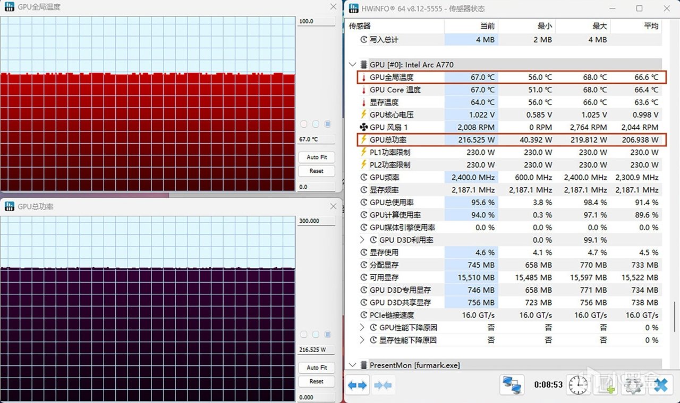This screenshot has width=680, height=403.
Task: Click the 2,300.9 MHz average GPU频率 value
Action: [x=637, y=178]
